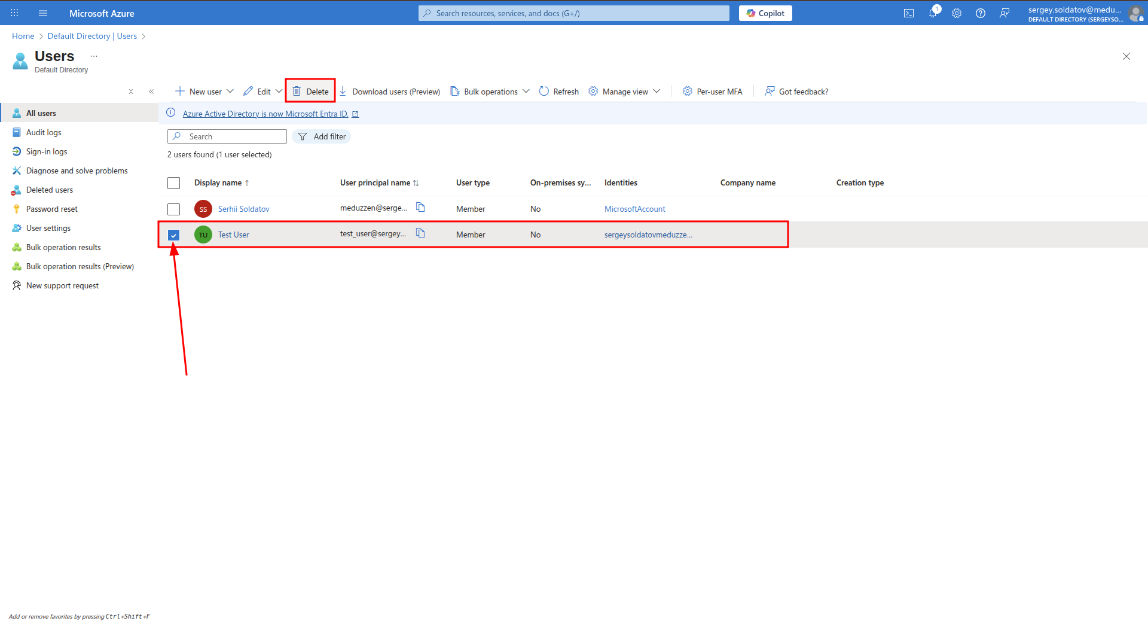Select the Serhii Soldatov row checkbox

pyautogui.click(x=174, y=209)
